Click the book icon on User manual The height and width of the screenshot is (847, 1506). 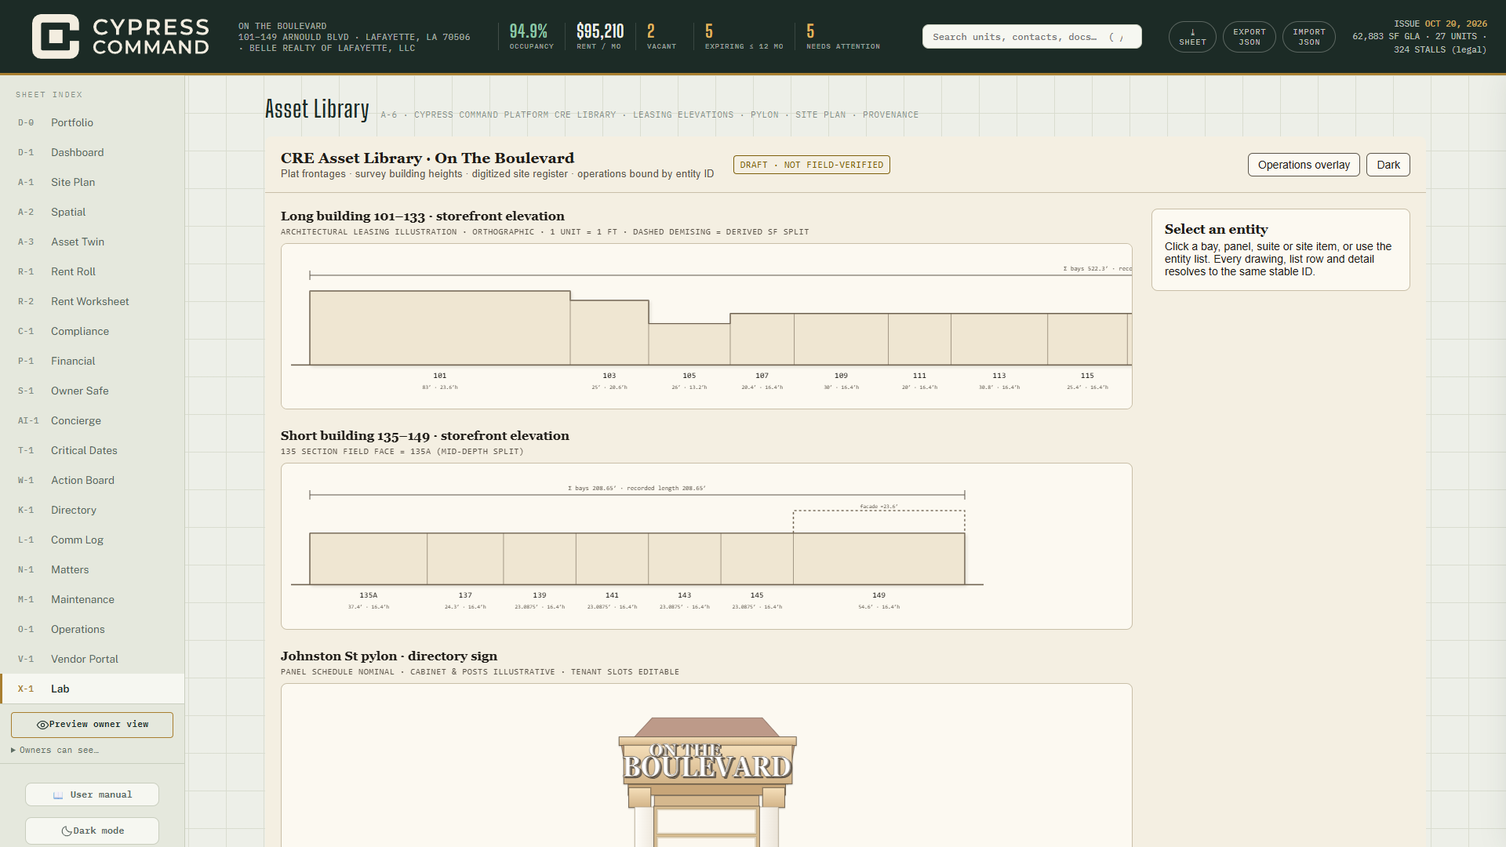[58, 795]
